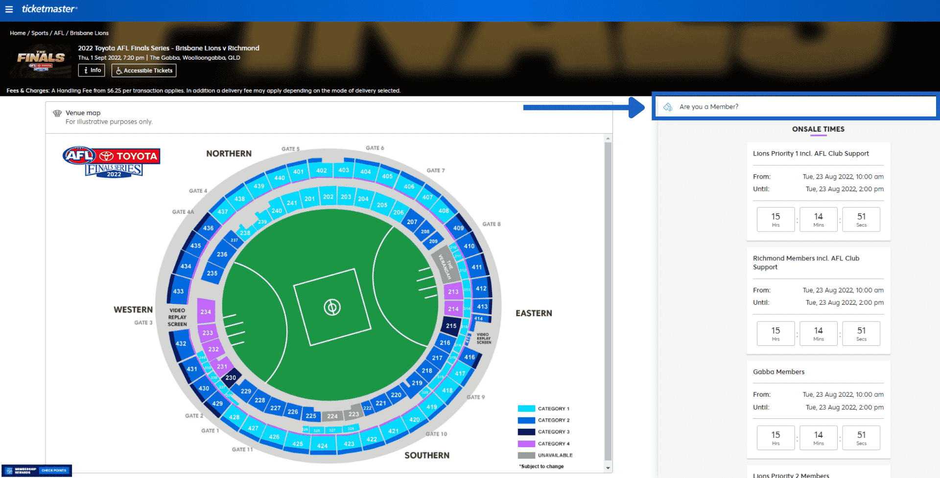This screenshot has height=478, width=940.
Task: Open the Sports breadcrumb link
Action: pos(40,33)
